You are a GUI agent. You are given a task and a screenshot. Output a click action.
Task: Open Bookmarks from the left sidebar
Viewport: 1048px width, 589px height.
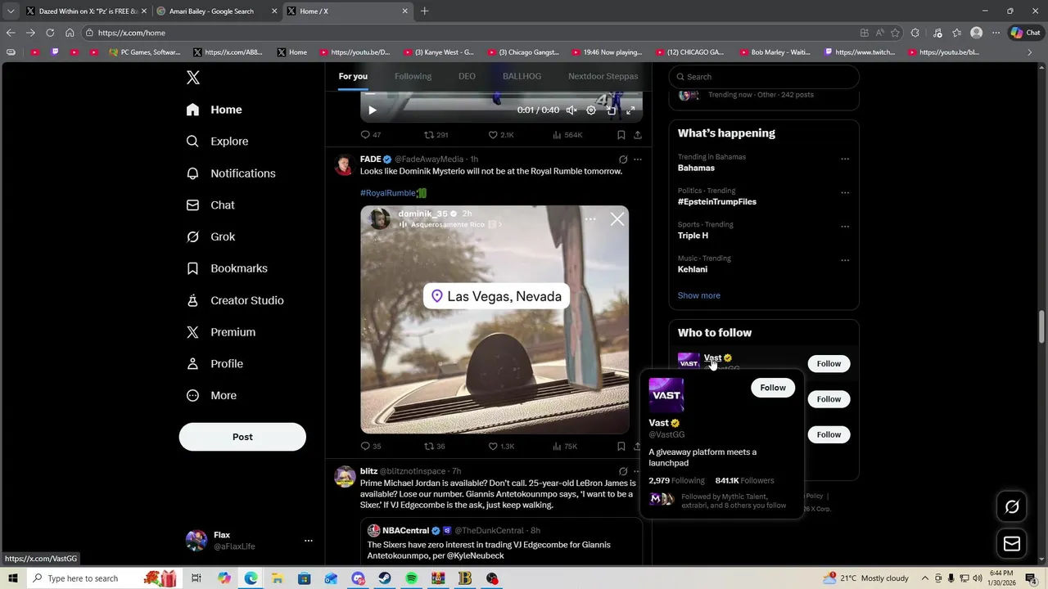(x=227, y=268)
